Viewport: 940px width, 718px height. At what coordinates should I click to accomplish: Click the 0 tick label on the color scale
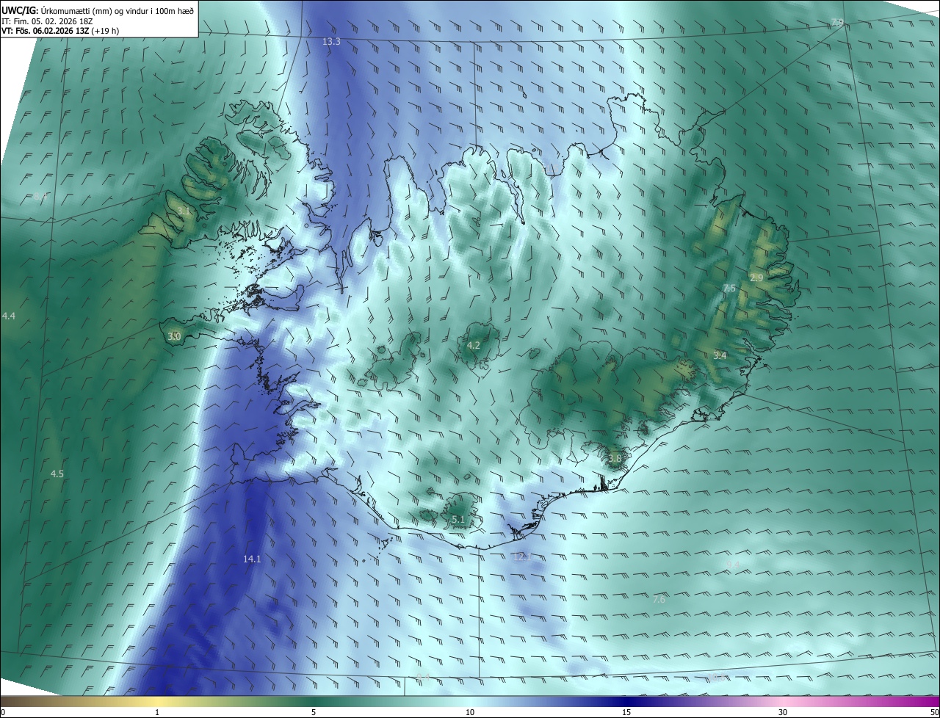[x=3, y=713]
